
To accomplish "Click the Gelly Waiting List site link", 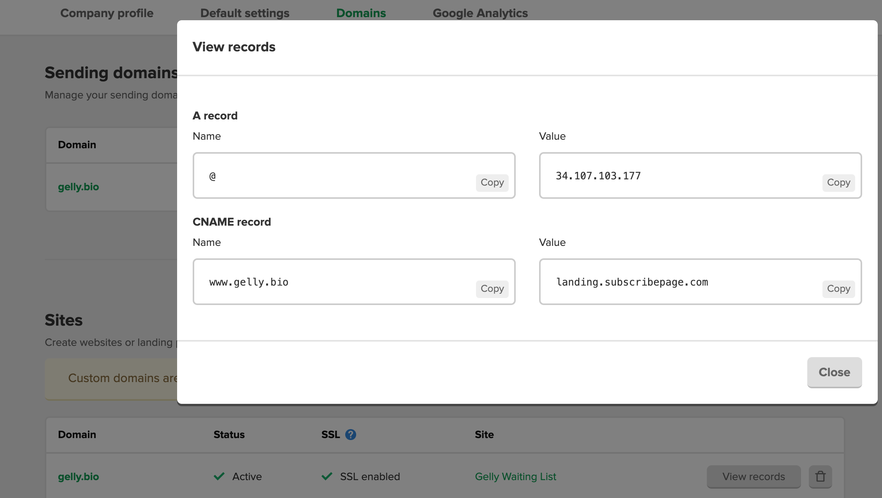I will 515,476.
